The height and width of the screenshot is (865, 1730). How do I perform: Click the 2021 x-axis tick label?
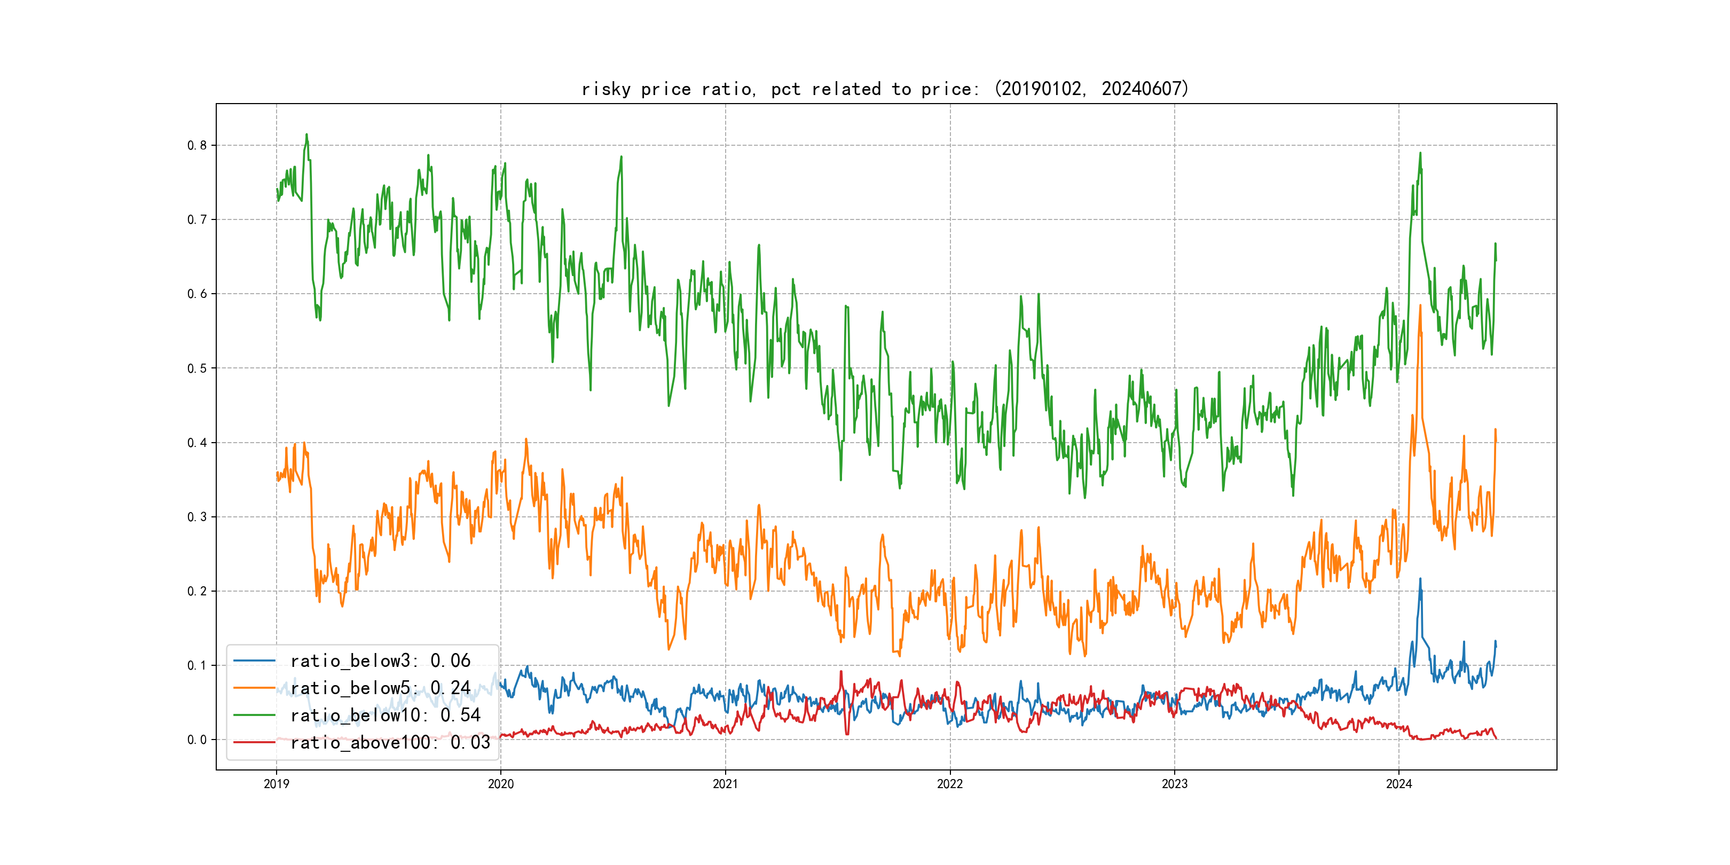click(725, 784)
